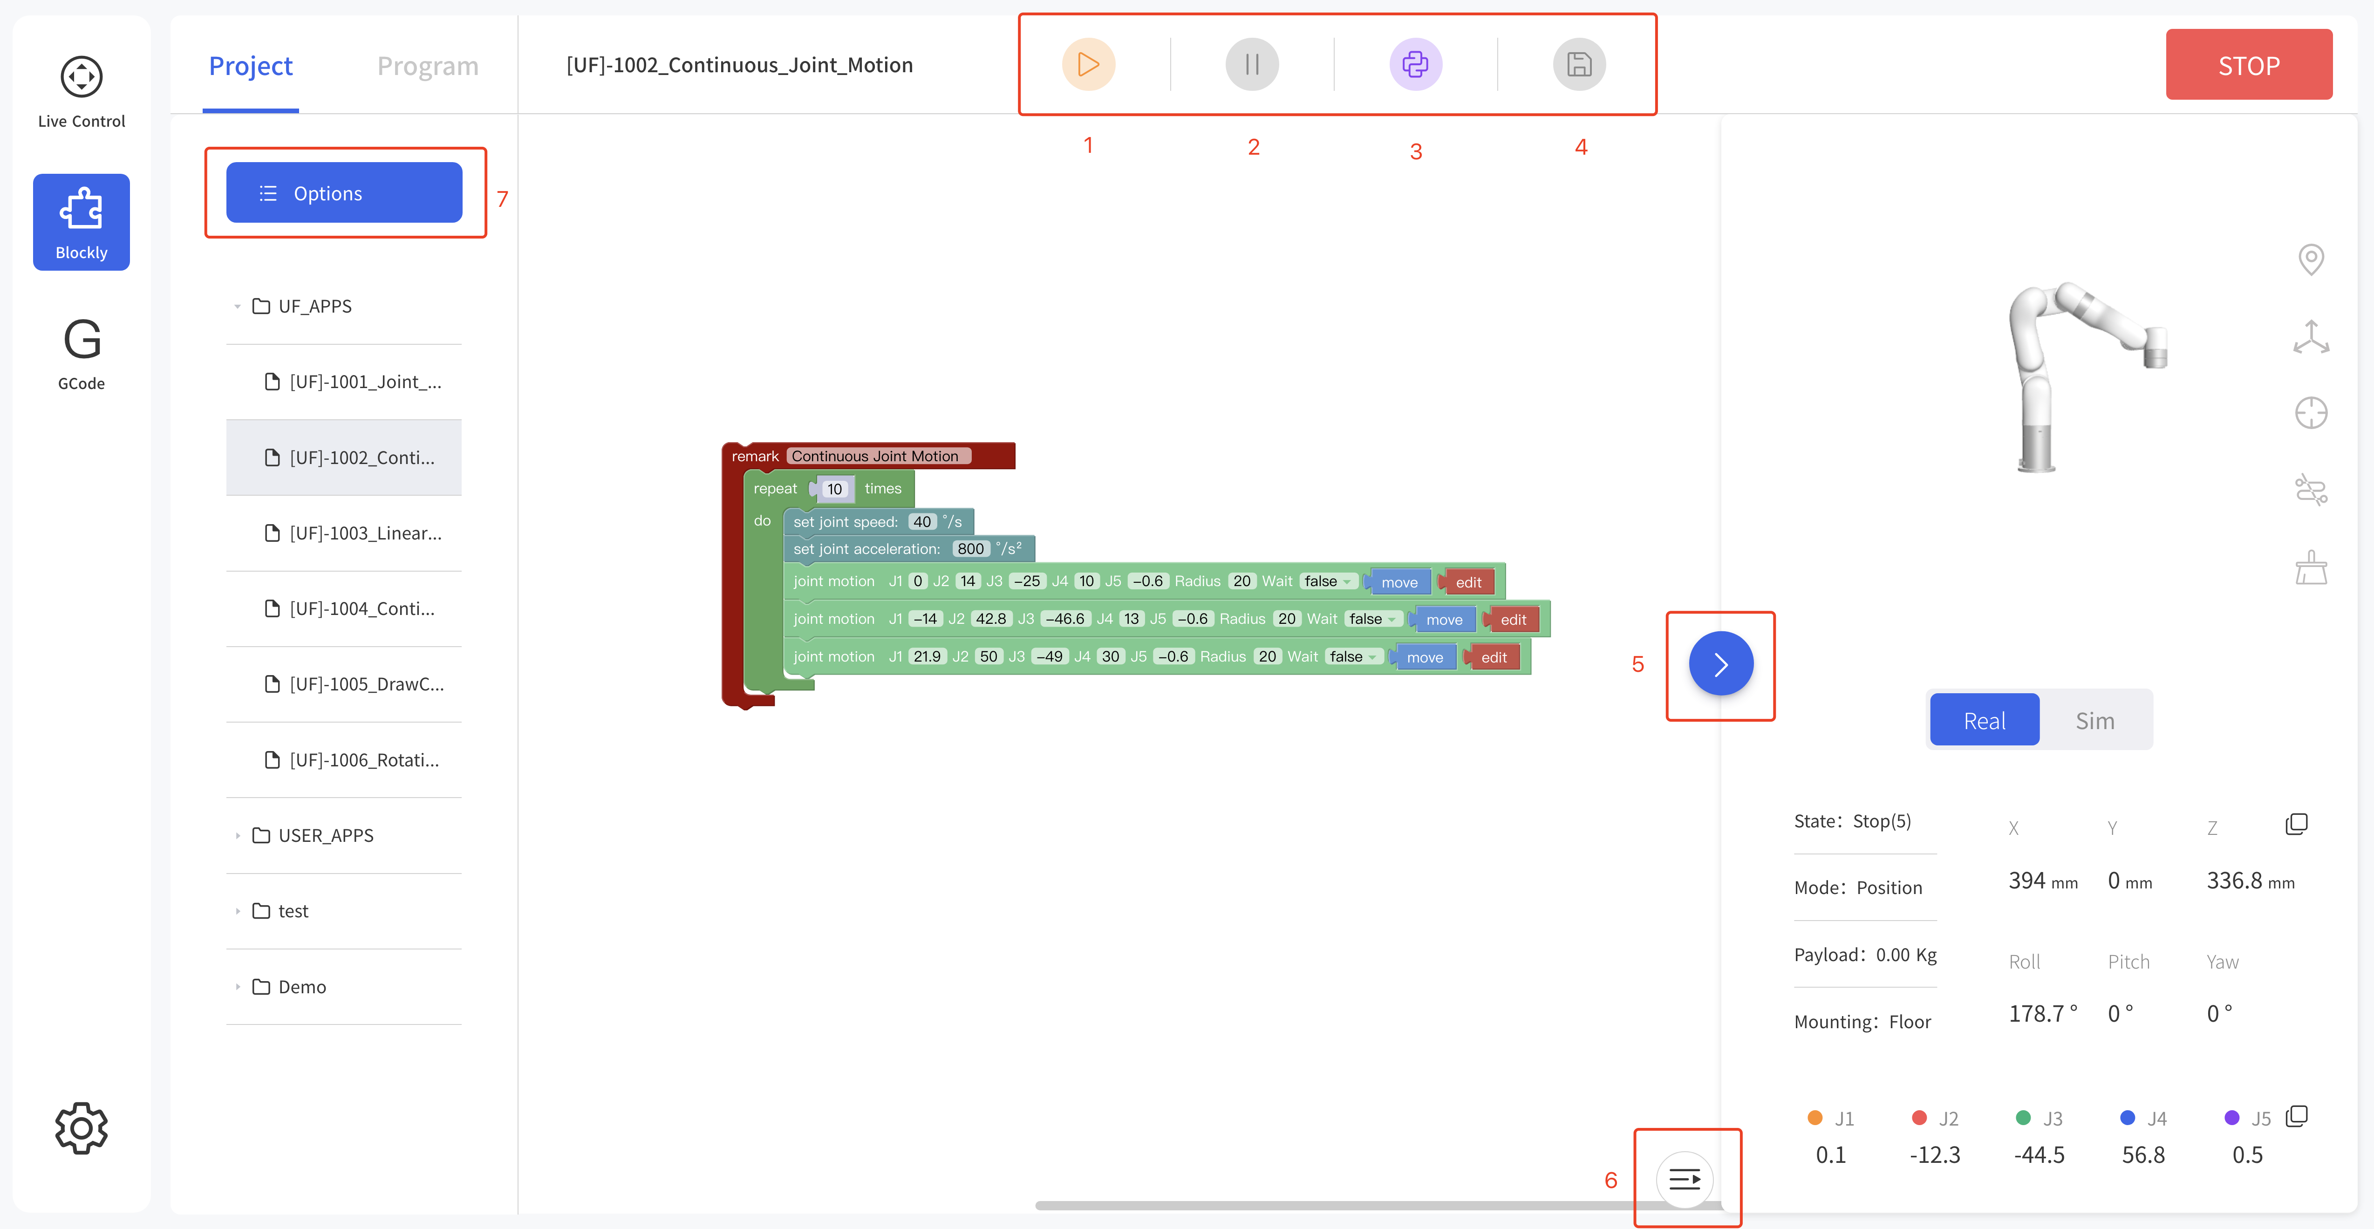Copy the XYZ position values

point(2297,824)
